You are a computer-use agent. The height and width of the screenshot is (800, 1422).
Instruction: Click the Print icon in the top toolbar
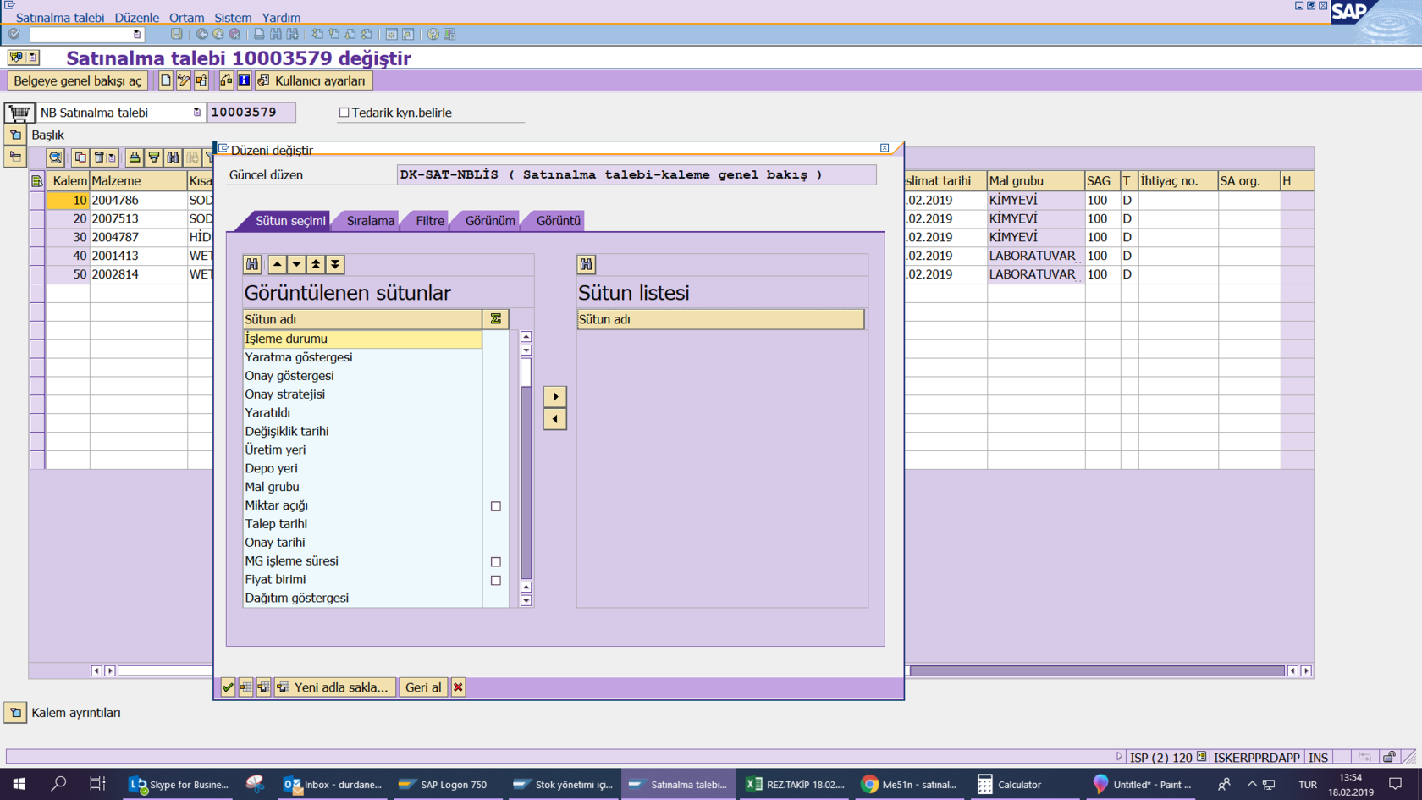pyautogui.click(x=260, y=35)
